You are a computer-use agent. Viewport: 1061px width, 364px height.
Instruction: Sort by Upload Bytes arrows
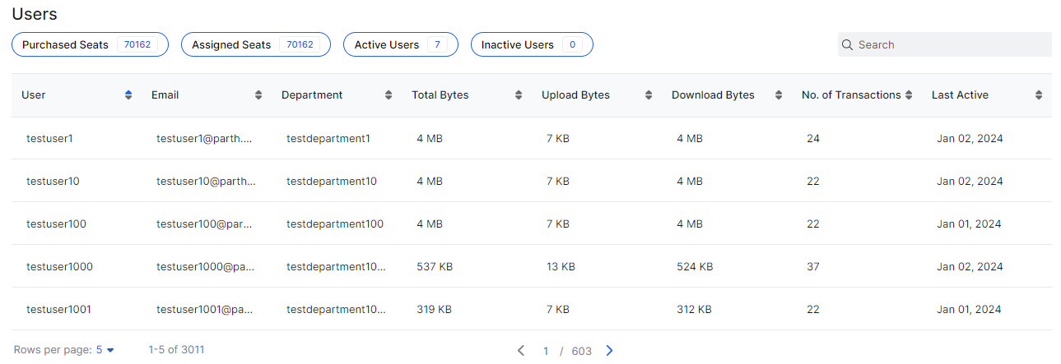[x=649, y=95]
